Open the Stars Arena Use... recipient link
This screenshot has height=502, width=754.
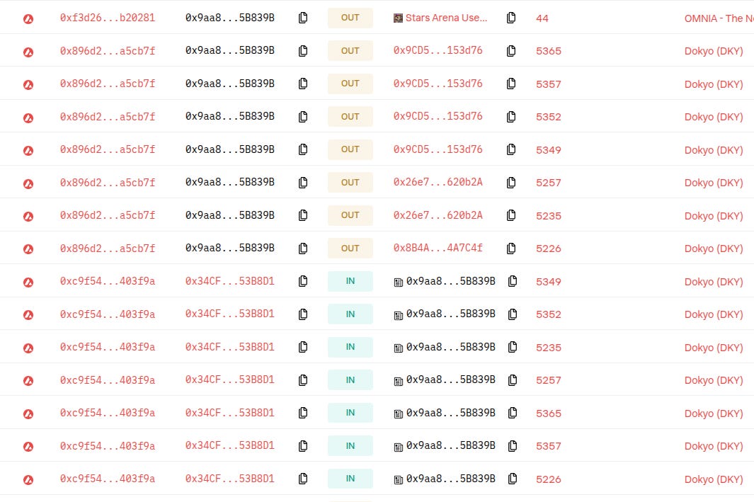446,18
